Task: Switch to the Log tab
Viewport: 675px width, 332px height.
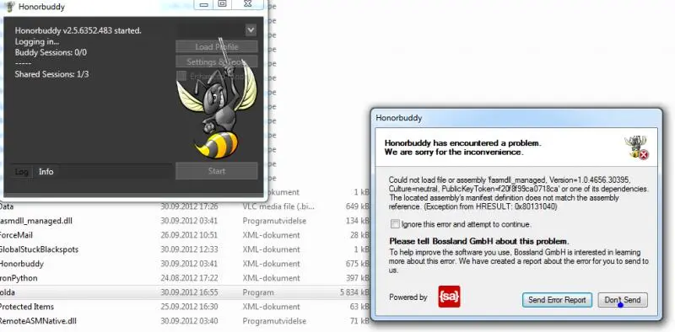Action: pos(22,172)
